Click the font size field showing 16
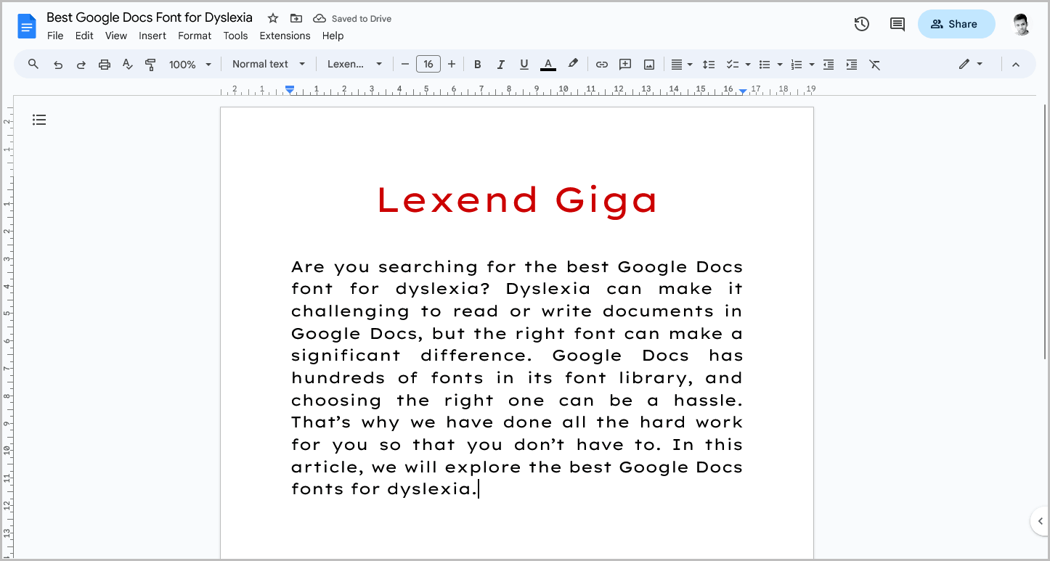Viewport: 1050px width, 561px height. coord(428,64)
